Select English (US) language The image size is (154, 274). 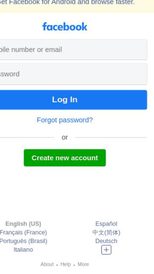[x=23, y=223]
